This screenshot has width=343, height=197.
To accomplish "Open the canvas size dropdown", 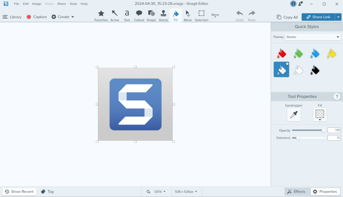I will click(186, 191).
